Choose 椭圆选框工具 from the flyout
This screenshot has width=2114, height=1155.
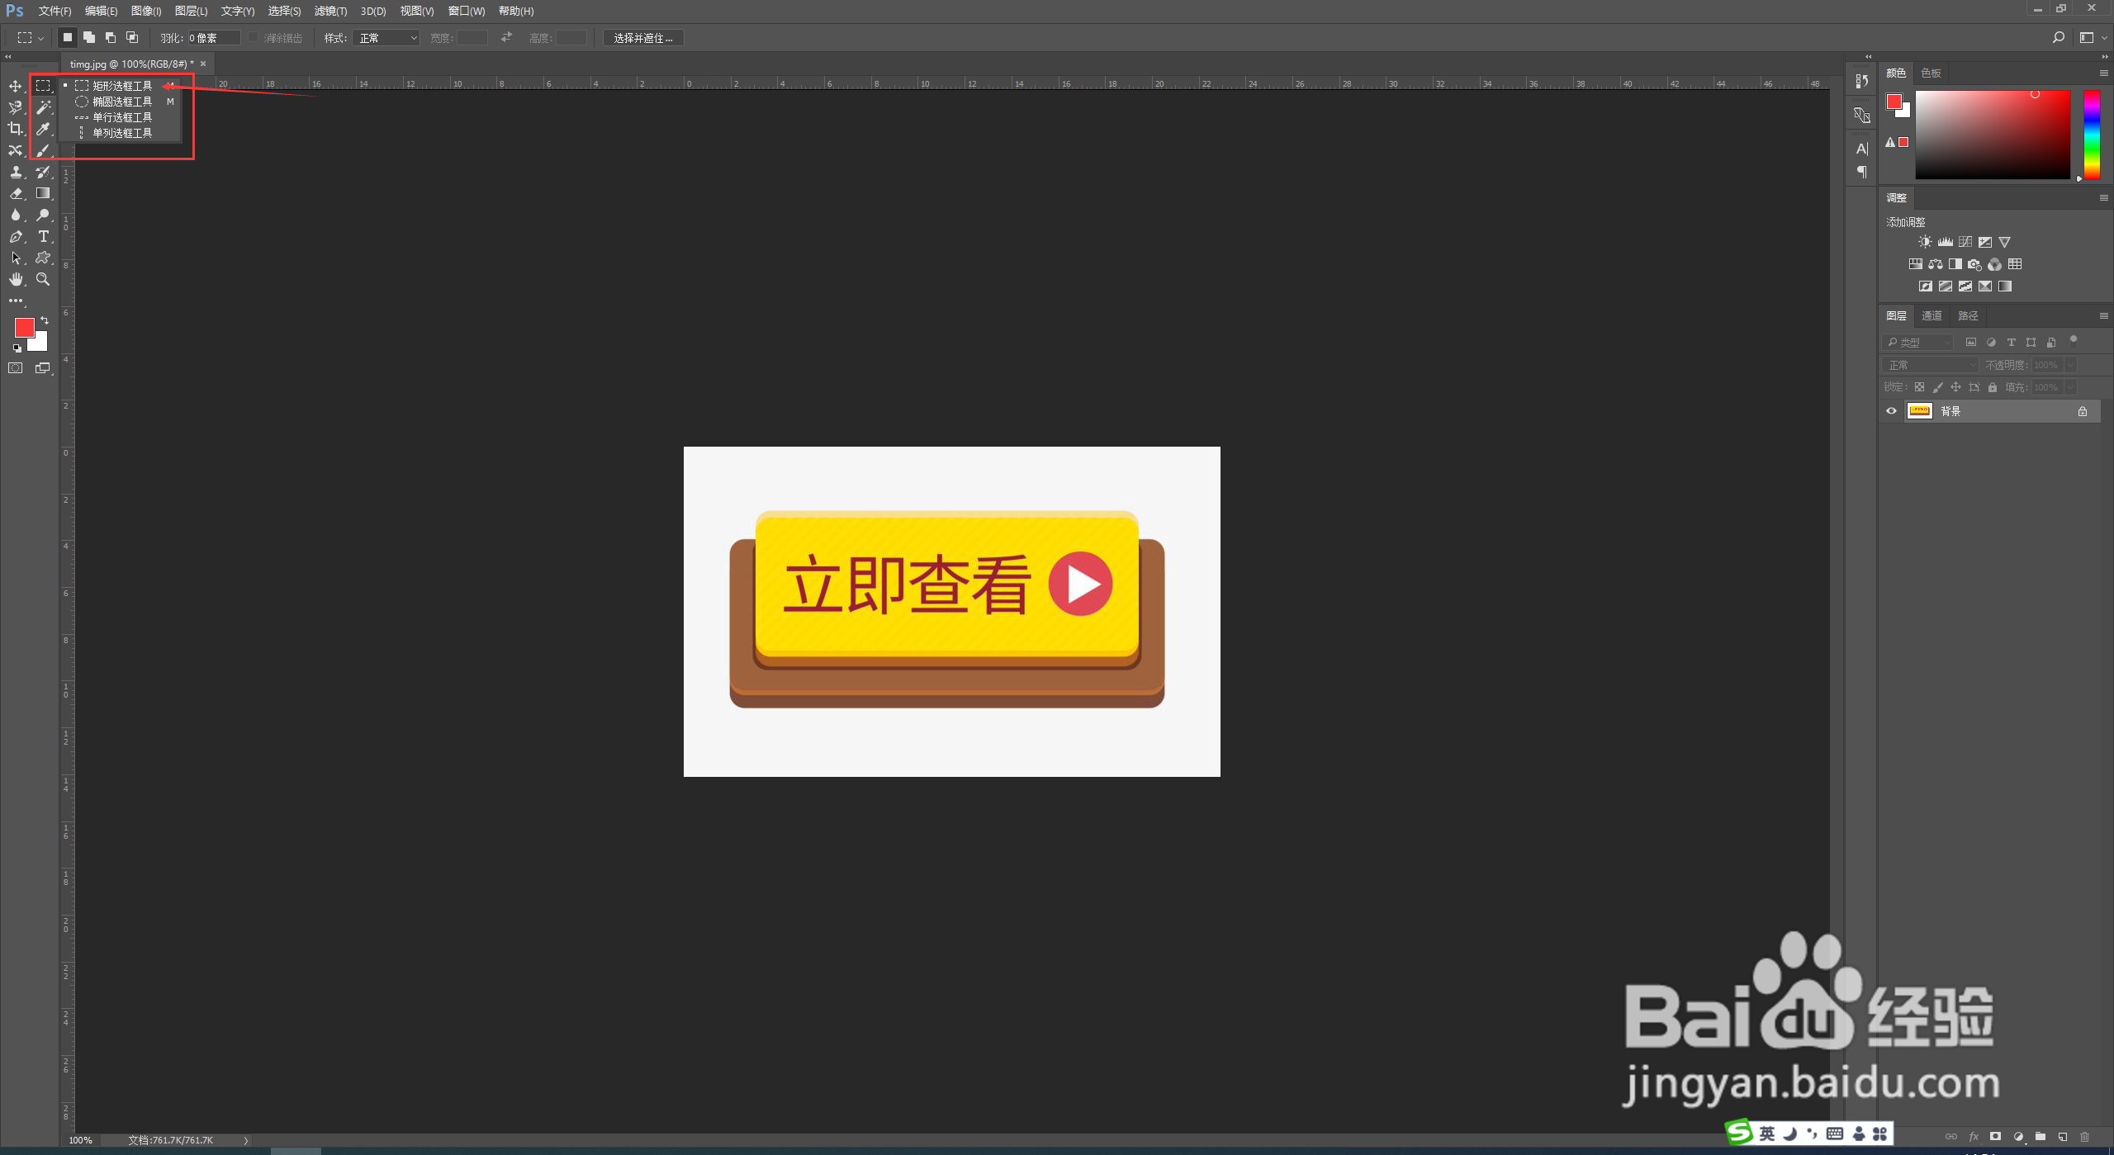click(122, 102)
